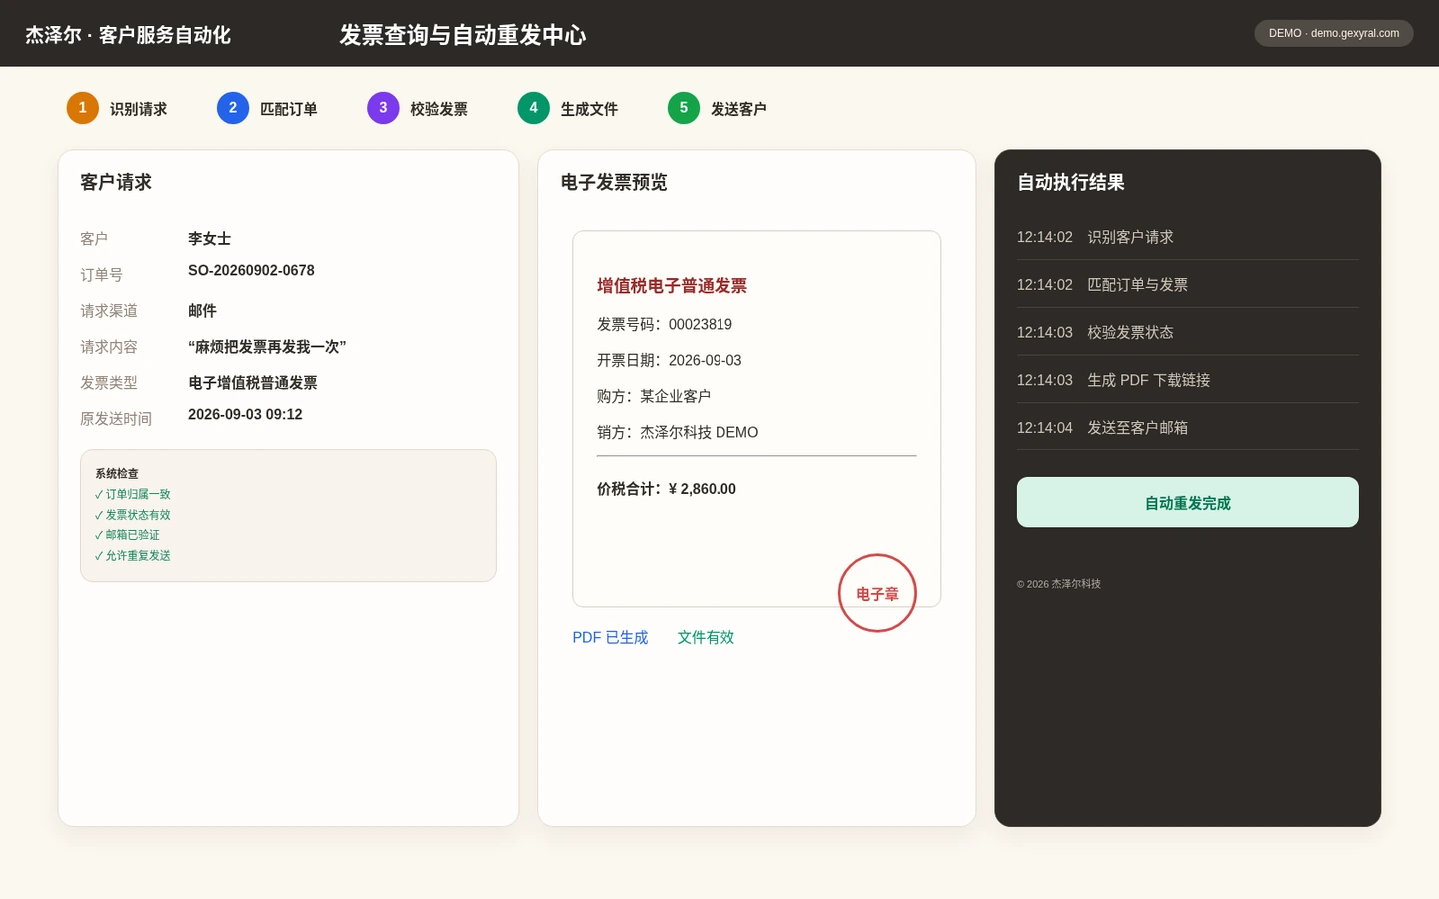Click the 文件有效 status link
The width and height of the screenshot is (1439, 899).
click(x=706, y=637)
